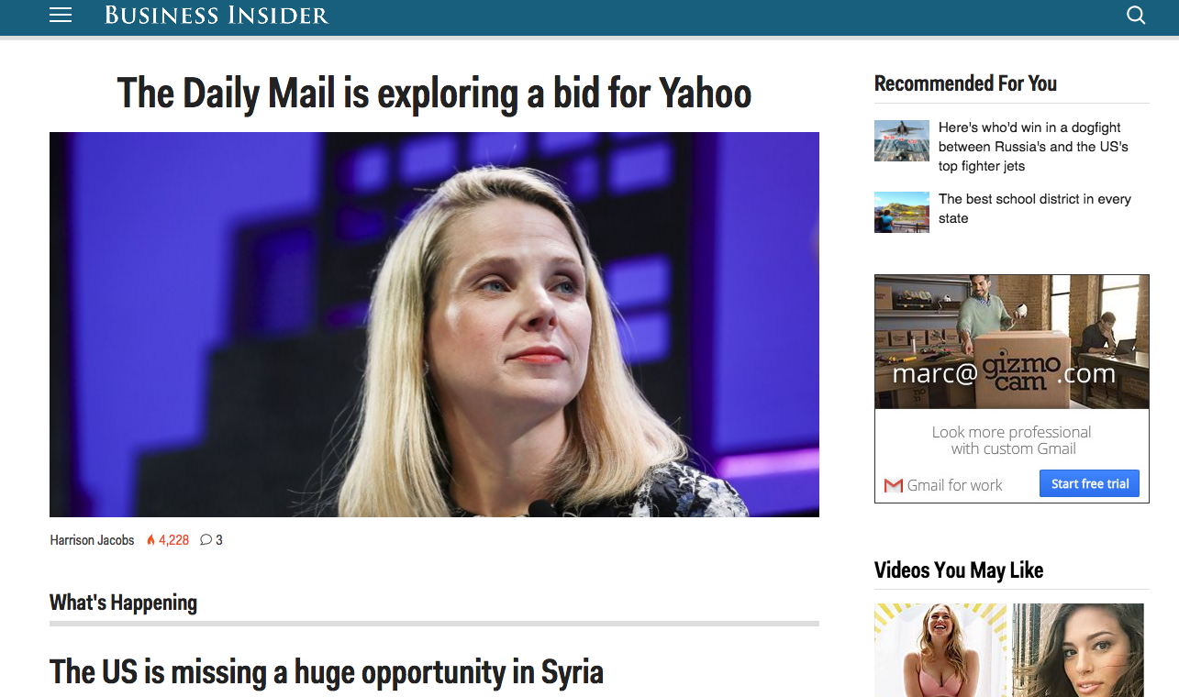Click the Start free trial button
Image resolution: width=1179 pixels, height=697 pixels.
pyautogui.click(x=1089, y=484)
